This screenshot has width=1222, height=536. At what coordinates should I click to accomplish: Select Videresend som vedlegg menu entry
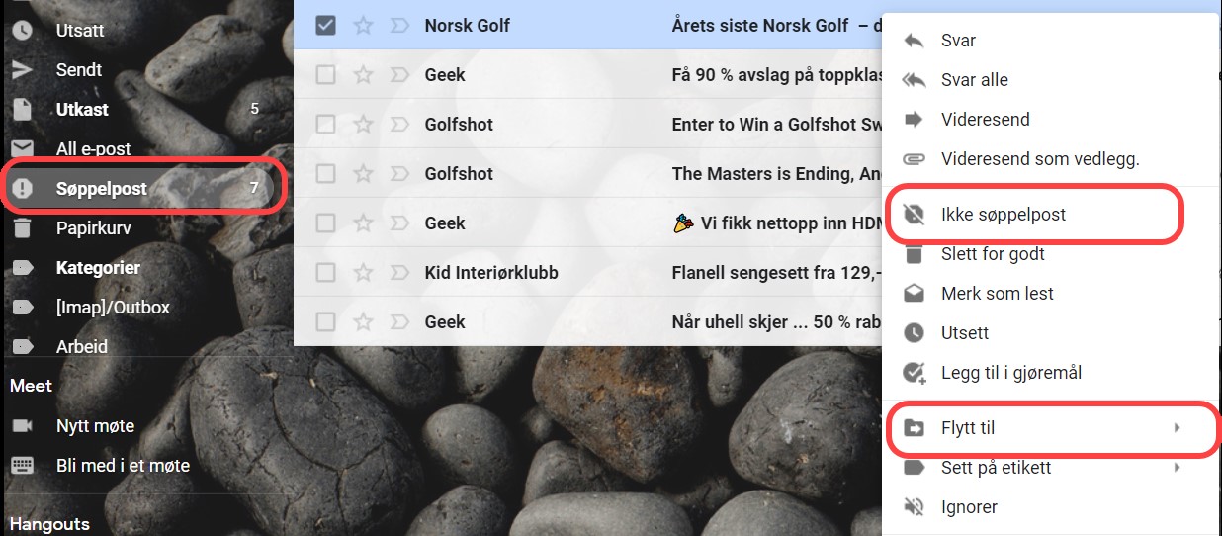pos(1040,159)
